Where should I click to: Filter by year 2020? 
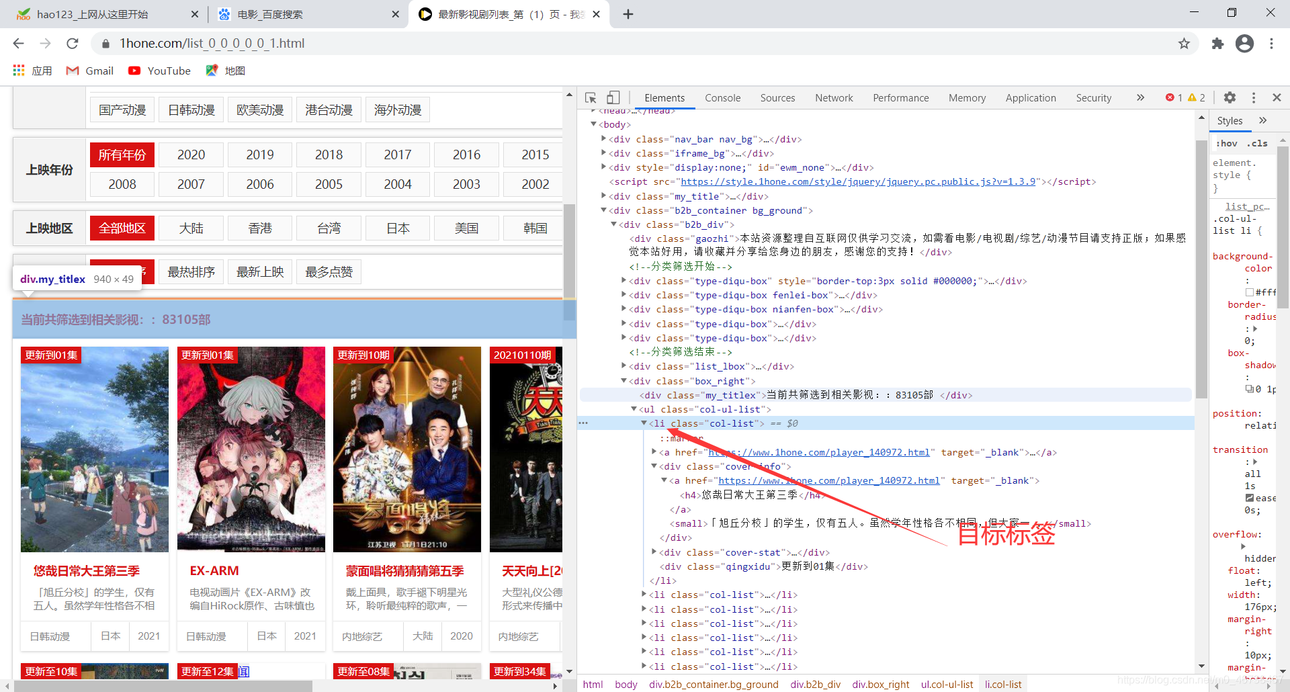click(191, 155)
